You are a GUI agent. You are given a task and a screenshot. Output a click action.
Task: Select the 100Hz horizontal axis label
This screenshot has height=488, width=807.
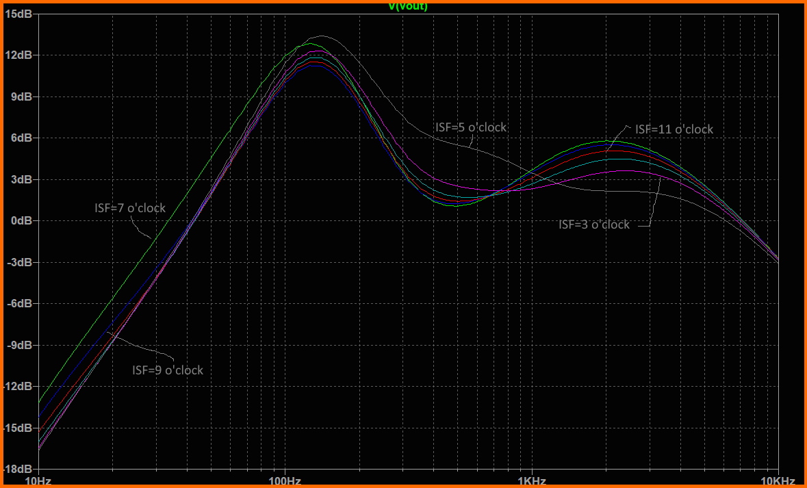pyautogui.click(x=285, y=480)
